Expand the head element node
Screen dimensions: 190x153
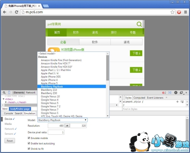click(x=6, y=102)
